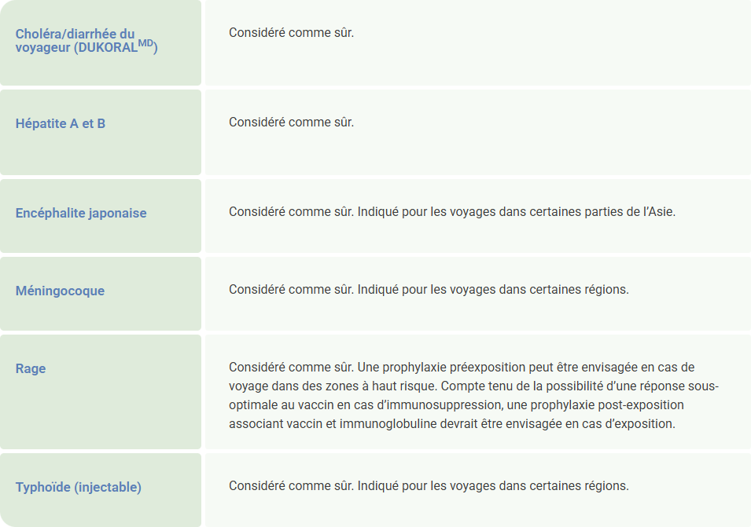This screenshot has width=751, height=527.
Task: Click the Encéphalite japonaise description text
Action: (x=451, y=212)
